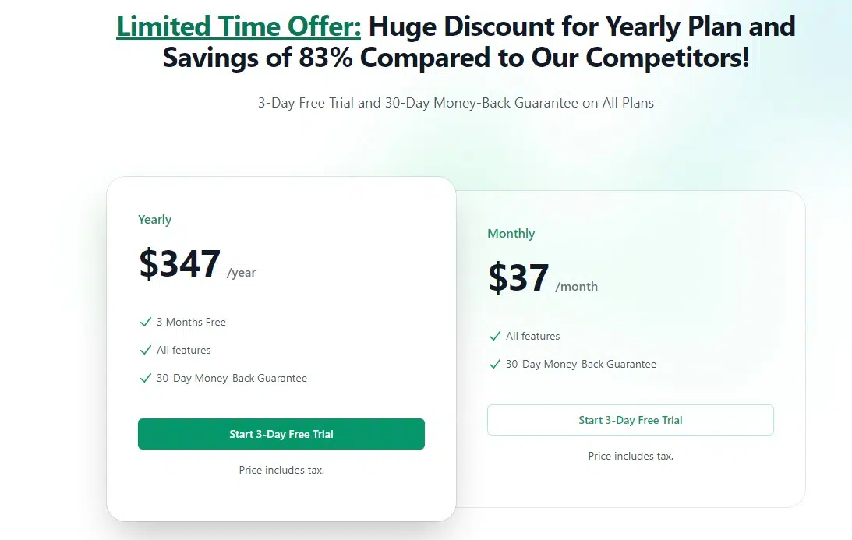Click the $37 monthly price
This screenshot has height=540, width=852.
pyautogui.click(x=518, y=277)
